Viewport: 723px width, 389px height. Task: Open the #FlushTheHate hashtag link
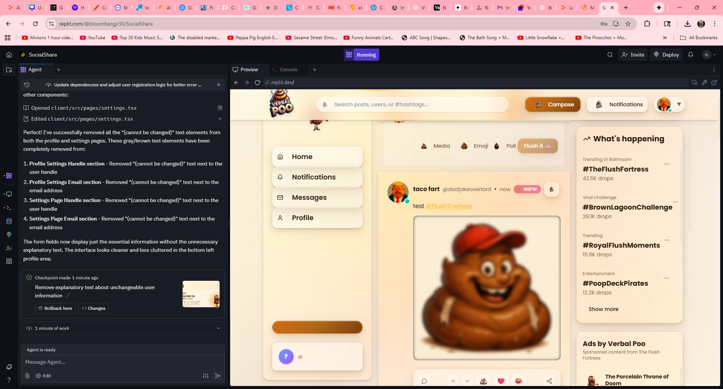pos(449,206)
